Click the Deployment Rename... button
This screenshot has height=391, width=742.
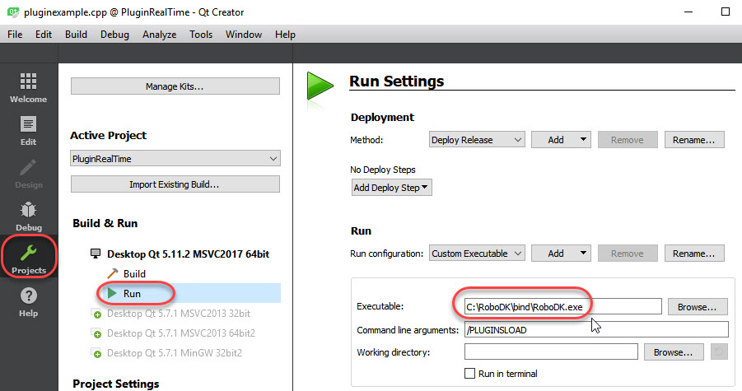pyautogui.click(x=694, y=140)
